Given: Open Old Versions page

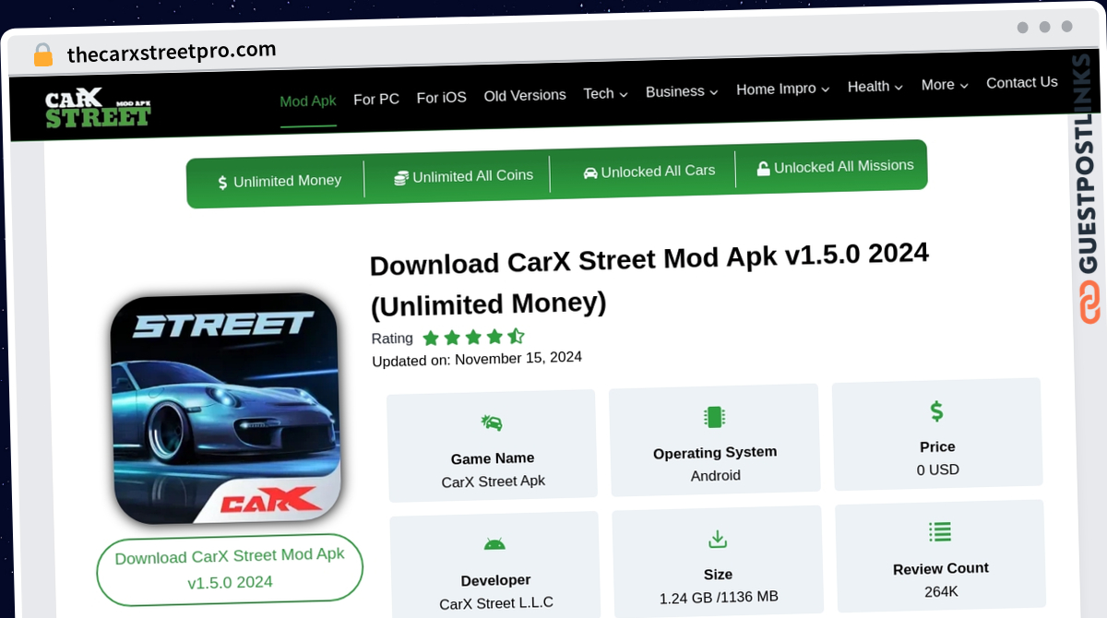Looking at the screenshot, I should (x=525, y=95).
